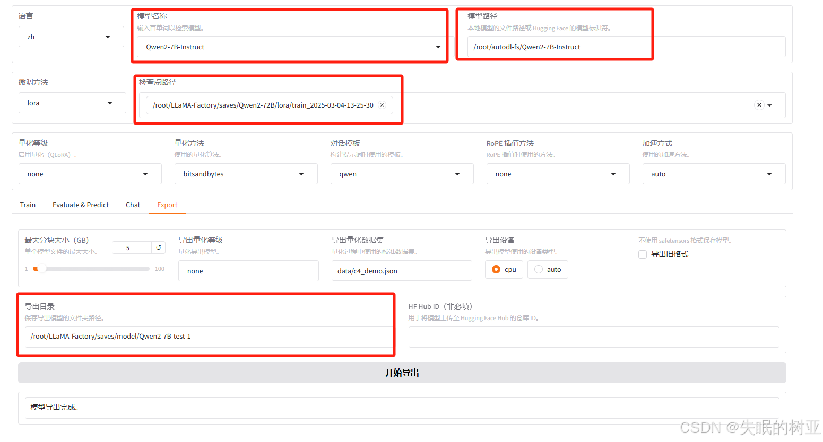
Task: Open the quantization method dropdown bitsandbytes
Action: pyautogui.click(x=246, y=174)
